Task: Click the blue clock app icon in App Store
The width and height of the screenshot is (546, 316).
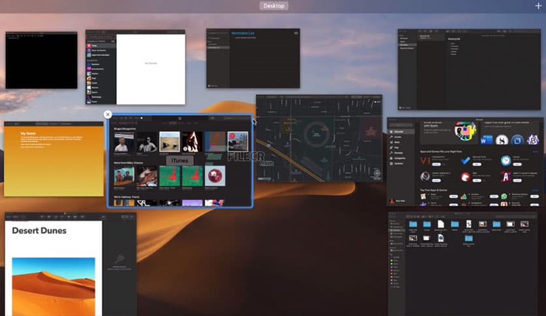Action: pyautogui.click(x=506, y=161)
